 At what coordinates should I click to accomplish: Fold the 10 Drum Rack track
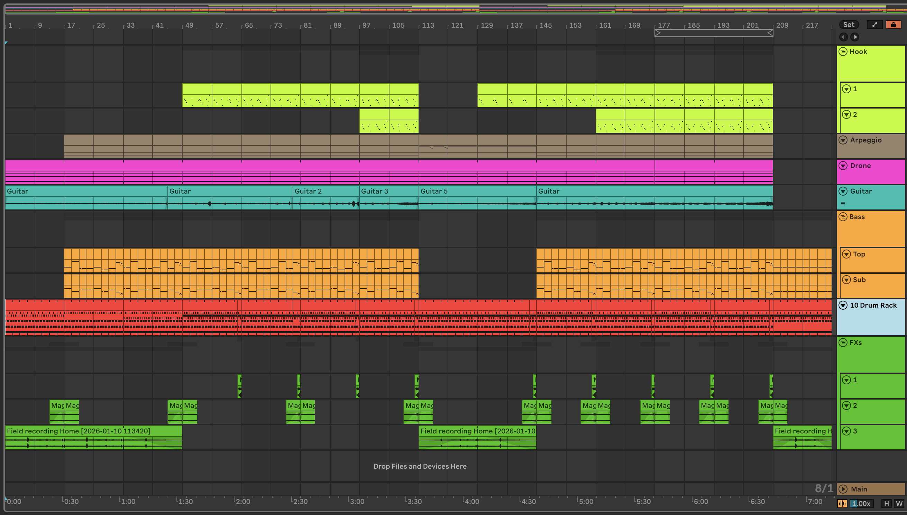click(843, 305)
